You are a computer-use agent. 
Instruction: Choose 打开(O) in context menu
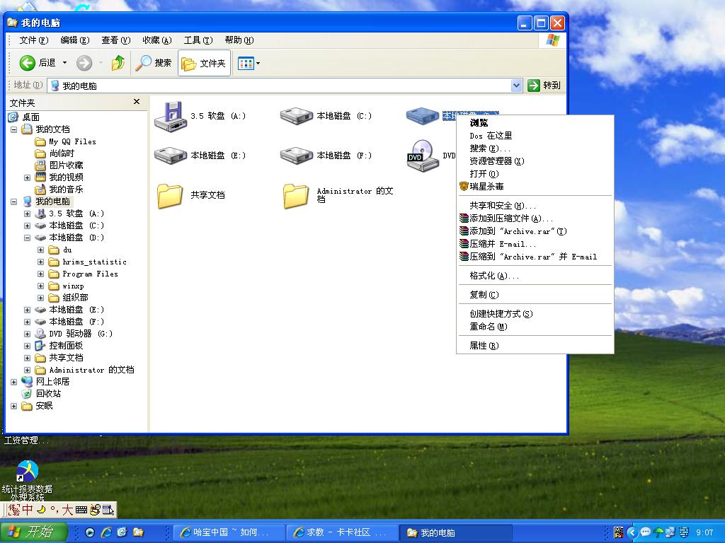(x=535, y=174)
